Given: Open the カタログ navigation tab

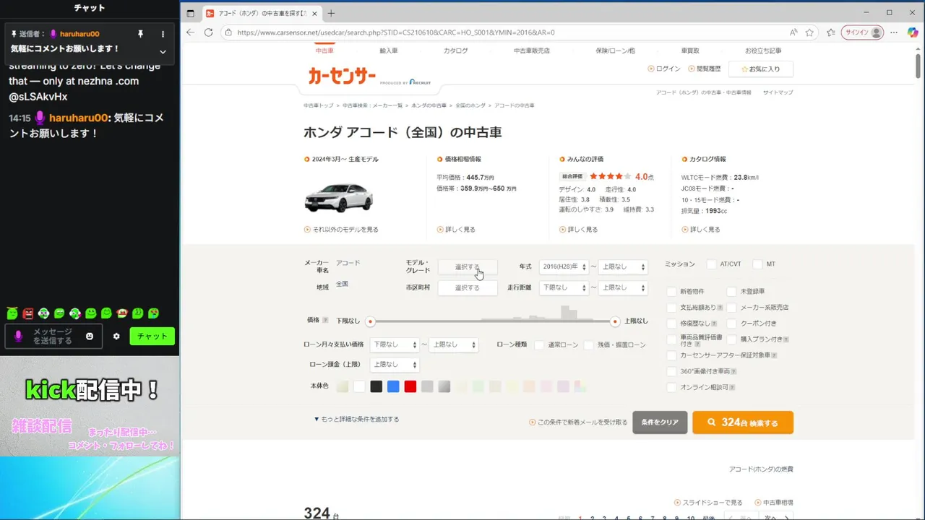Looking at the screenshot, I should pos(455,51).
